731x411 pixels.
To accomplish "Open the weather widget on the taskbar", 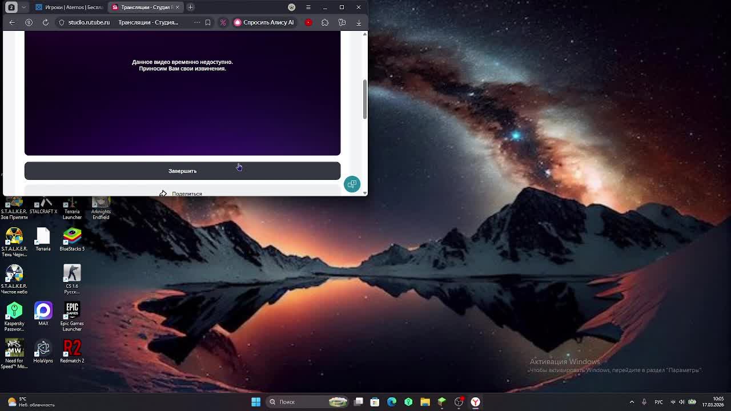I will 31,402.
